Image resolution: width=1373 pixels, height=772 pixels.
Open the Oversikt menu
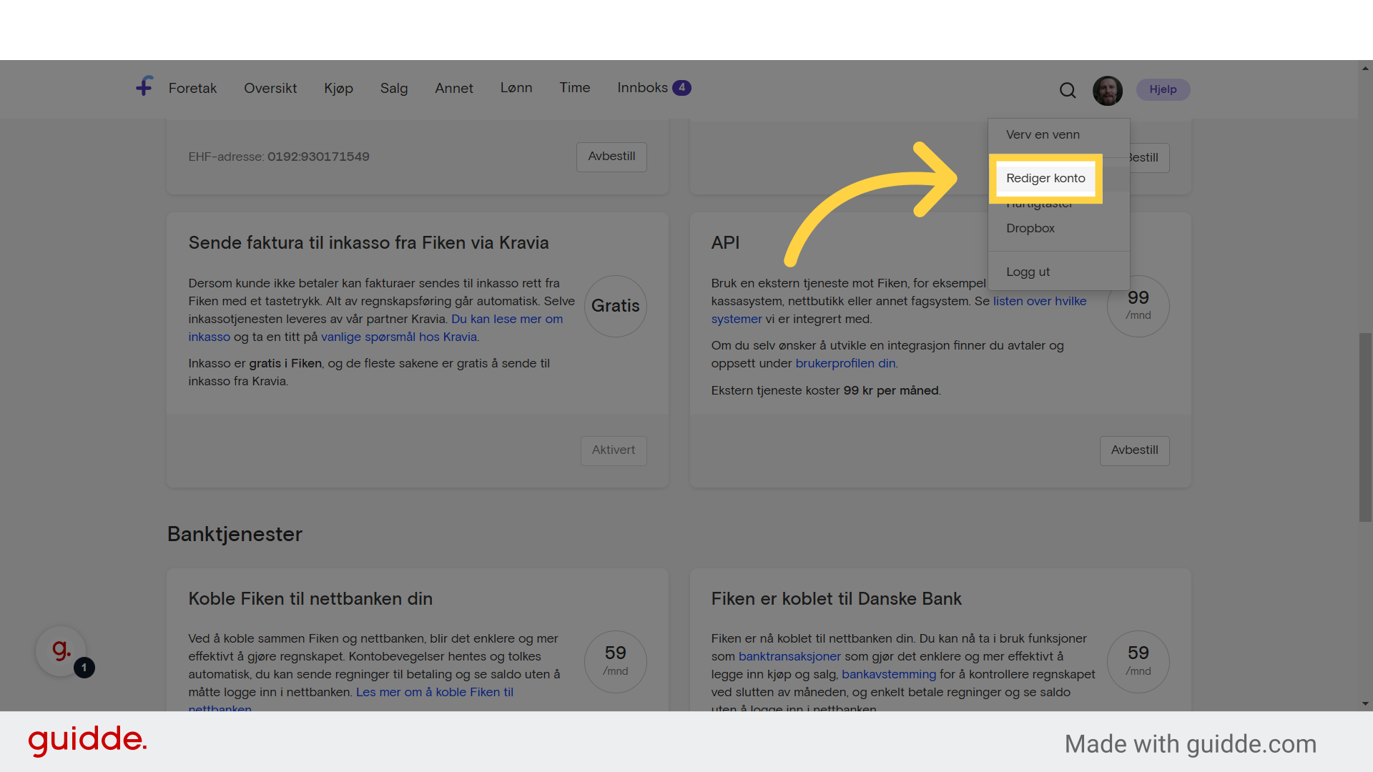[270, 88]
